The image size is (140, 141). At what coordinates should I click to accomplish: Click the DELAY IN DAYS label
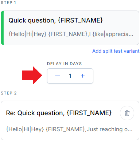click(64, 64)
